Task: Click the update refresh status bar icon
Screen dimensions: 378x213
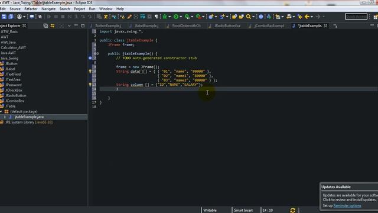Action: [x=293, y=211]
